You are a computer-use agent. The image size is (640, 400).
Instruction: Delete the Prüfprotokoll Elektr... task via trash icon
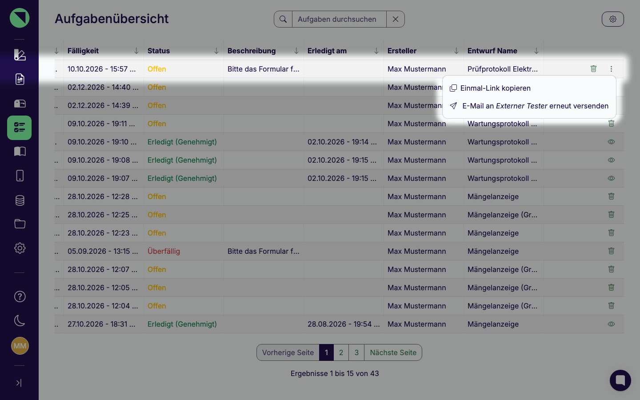point(593,68)
